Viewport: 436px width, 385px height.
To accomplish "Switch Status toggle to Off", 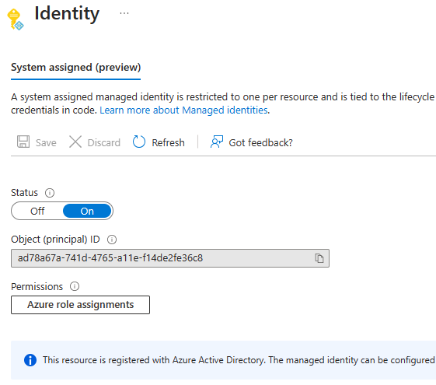I will coord(37,211).
